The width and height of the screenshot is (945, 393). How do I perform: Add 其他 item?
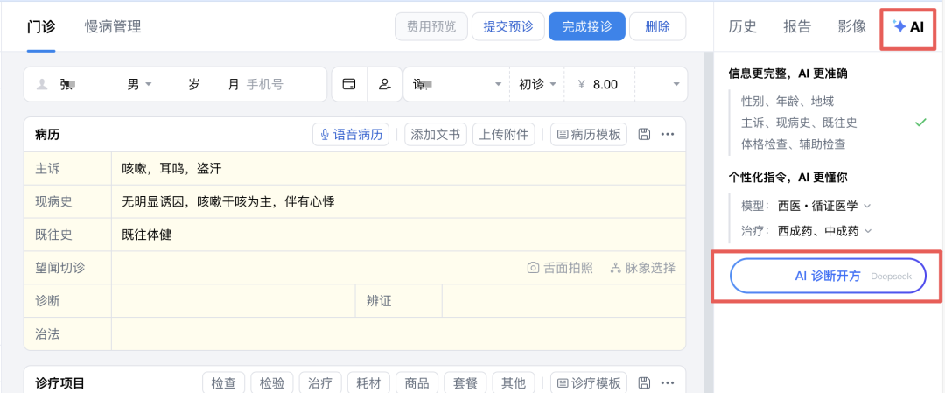(514, 382)
